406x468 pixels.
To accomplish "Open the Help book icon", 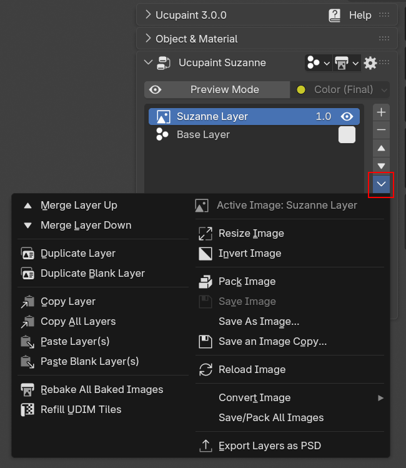I will tap(334, 15).
